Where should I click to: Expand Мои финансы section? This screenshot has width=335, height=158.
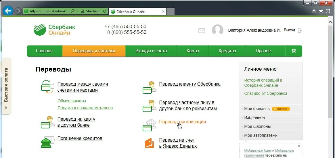coord(257,109)
